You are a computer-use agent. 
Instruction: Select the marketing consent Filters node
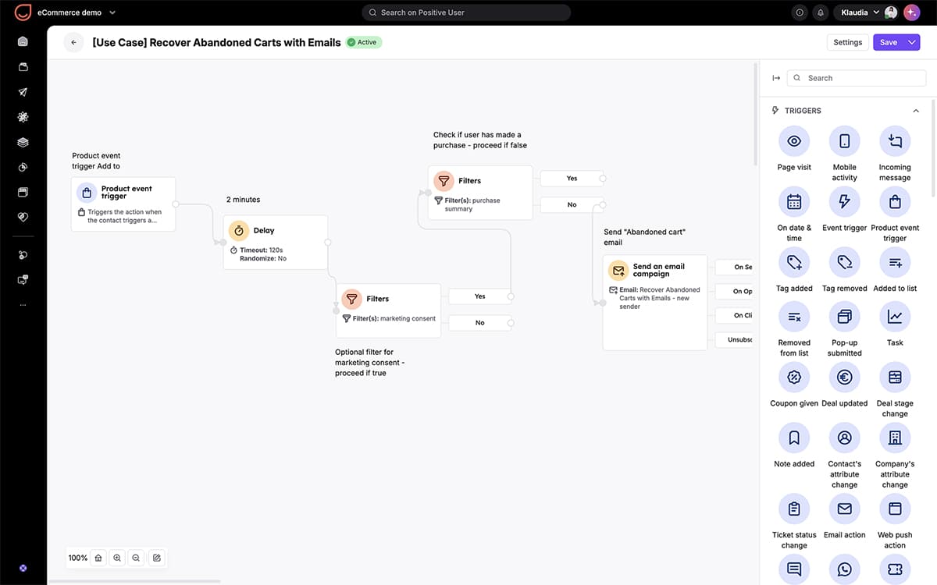click(x=388, y=310)
